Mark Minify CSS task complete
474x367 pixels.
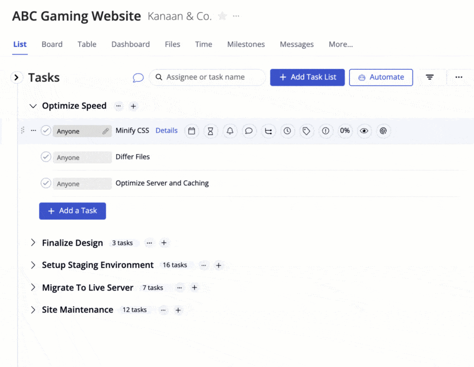[x=46, y=131]
